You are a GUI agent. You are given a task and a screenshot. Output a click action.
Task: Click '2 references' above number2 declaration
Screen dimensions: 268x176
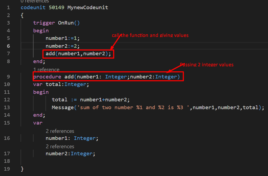[60, 146]
